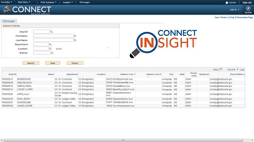Open the NavBar compass icon
Image resolution: width=254 pixels, height=142 pixels.
coord(248,8)
